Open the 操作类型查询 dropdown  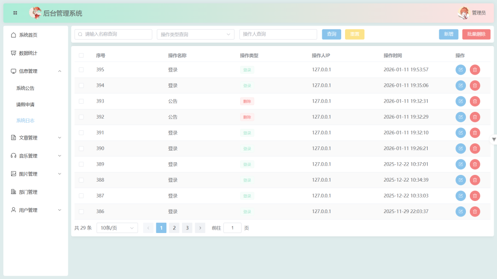[x=195, y=34]
